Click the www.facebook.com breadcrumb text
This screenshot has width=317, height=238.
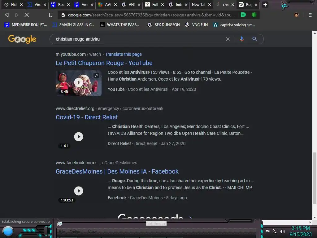(x=75, y=163)
